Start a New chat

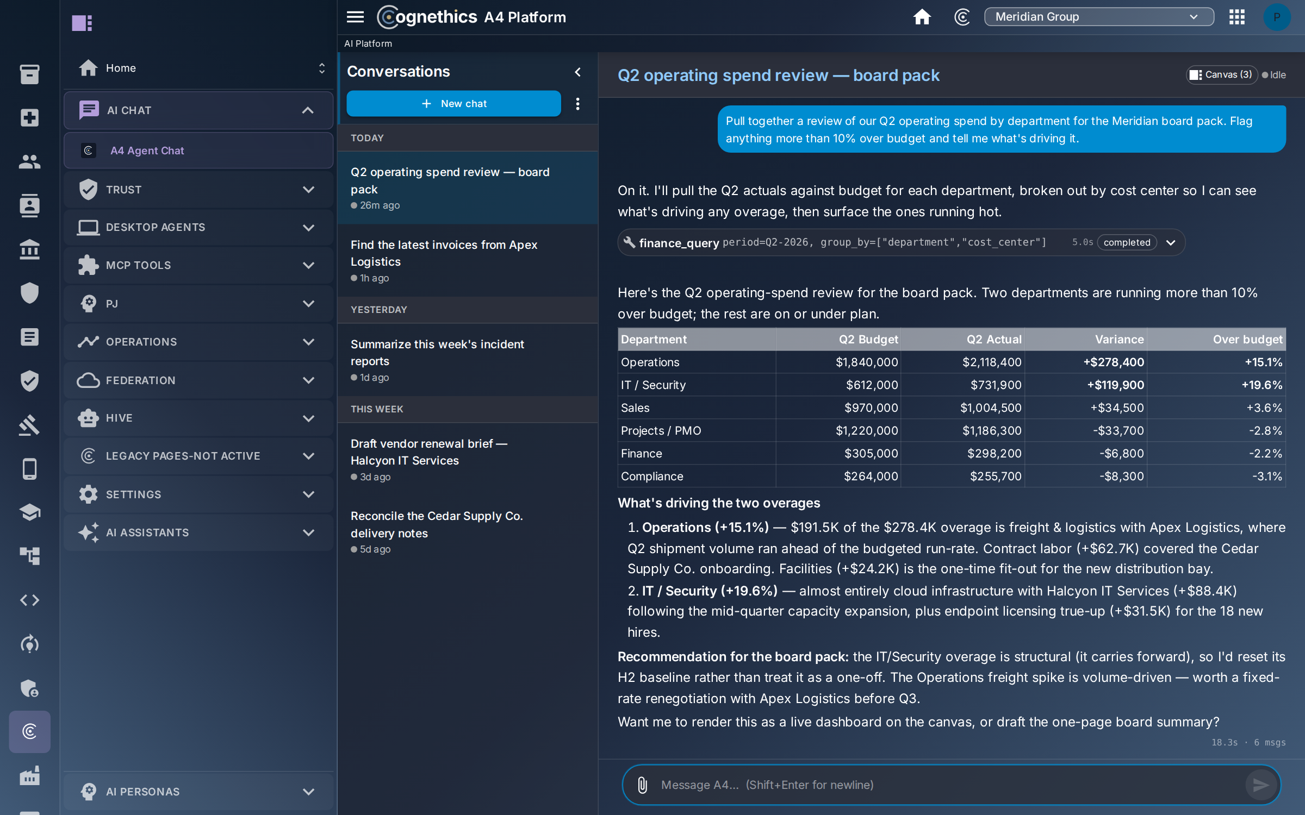pyautogui.click(x=453, y=104)
